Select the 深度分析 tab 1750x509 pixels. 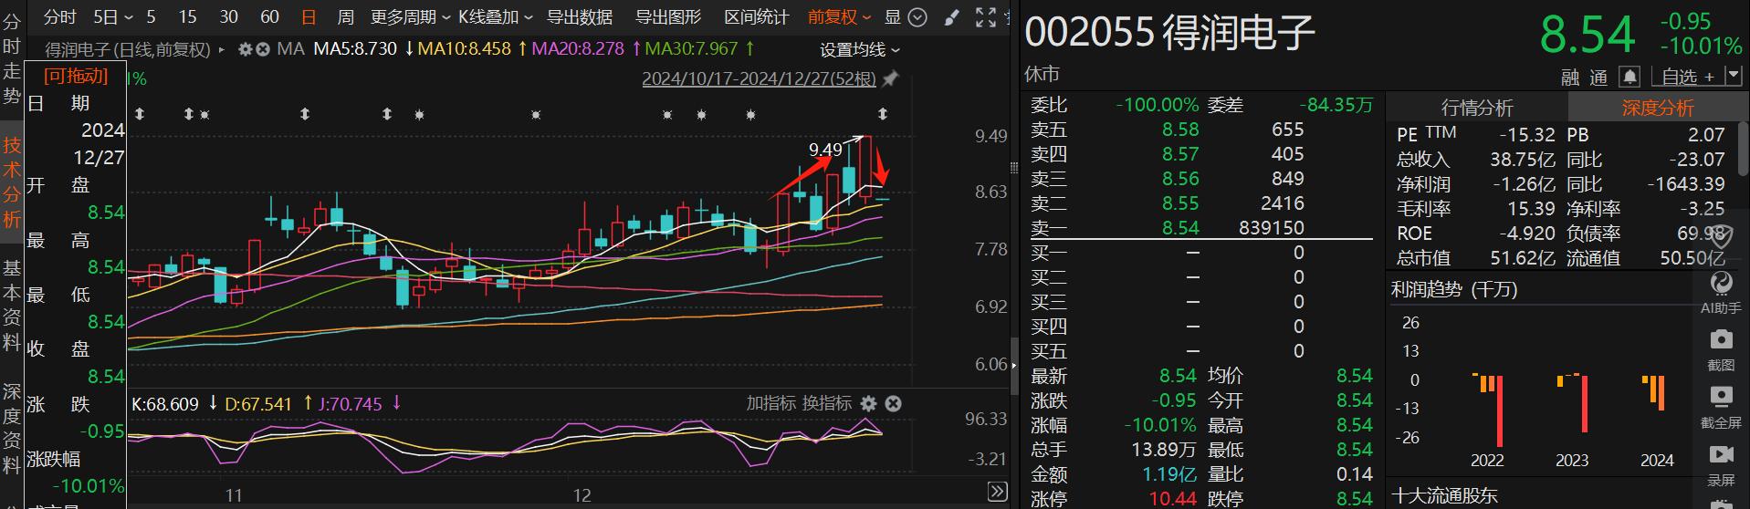click(x=1657, y=108)
